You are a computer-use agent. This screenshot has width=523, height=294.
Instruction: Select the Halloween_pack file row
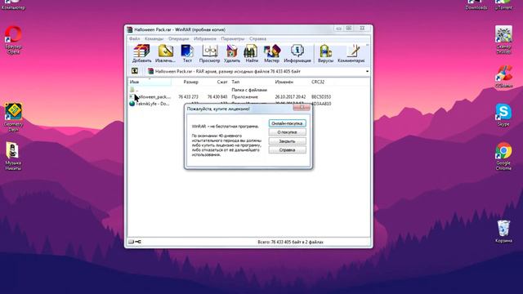coord(248,96)
